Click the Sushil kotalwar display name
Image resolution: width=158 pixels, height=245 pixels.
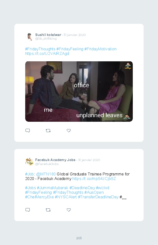coord(48,35)
